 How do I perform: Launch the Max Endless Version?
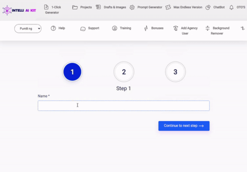point(168,7)
